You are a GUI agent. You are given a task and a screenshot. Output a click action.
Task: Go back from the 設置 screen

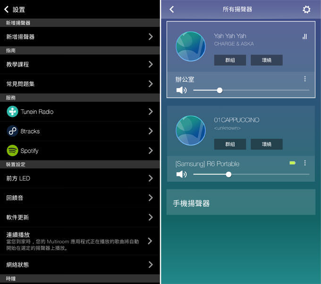(x=7, y=9)
